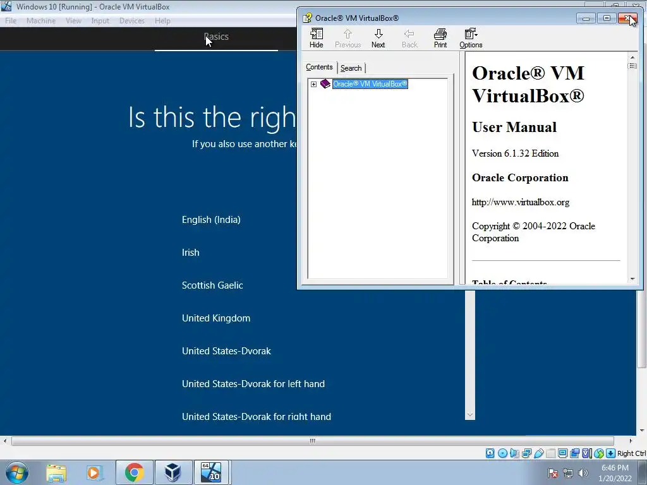The height and width of the screenshot is (485, 647).
Task: Click the http://www.virtualbox.org link
Action: [x=521, y=202]
